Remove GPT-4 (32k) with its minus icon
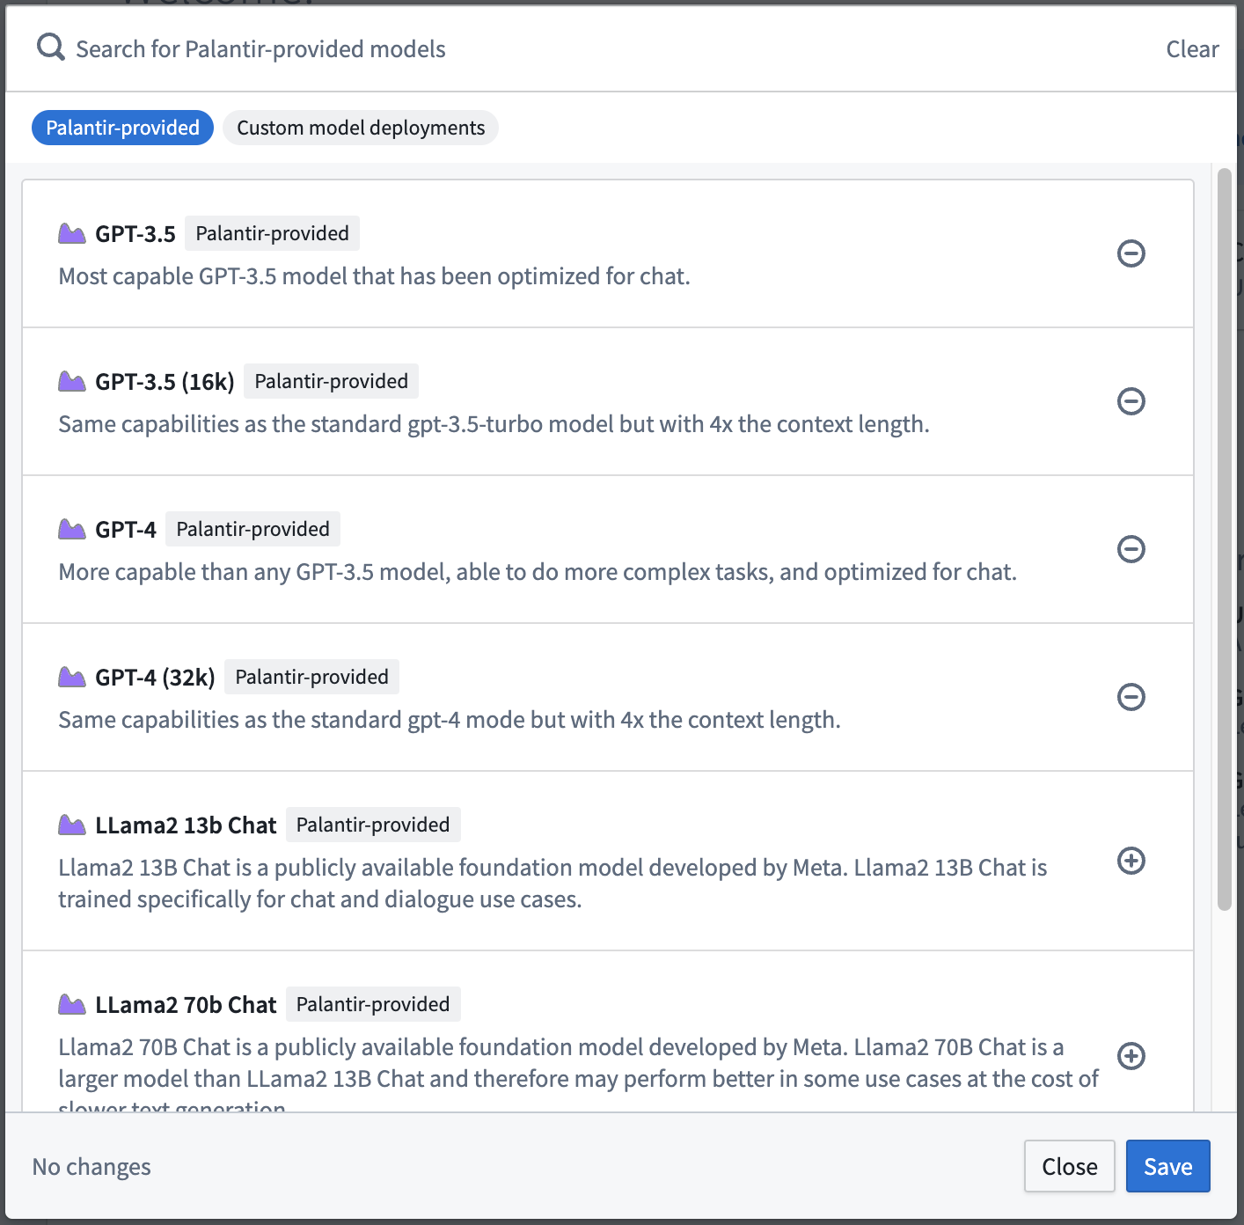Screen dimensions: 1244x1225 (1131, 697)
